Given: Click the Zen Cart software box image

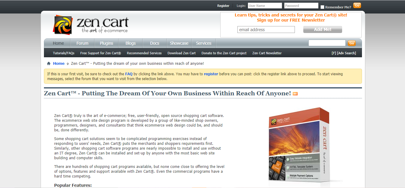Looking at the screenshot, I should point(301,145).
